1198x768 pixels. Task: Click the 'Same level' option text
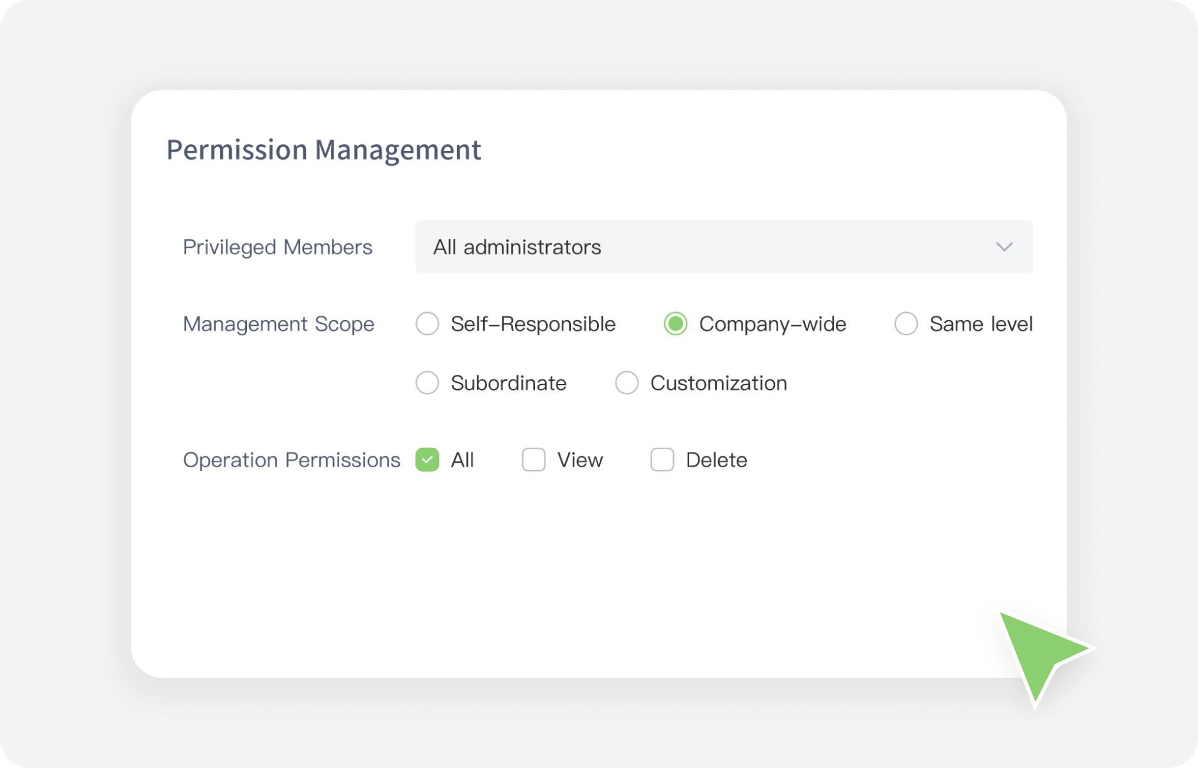[981, 324]
